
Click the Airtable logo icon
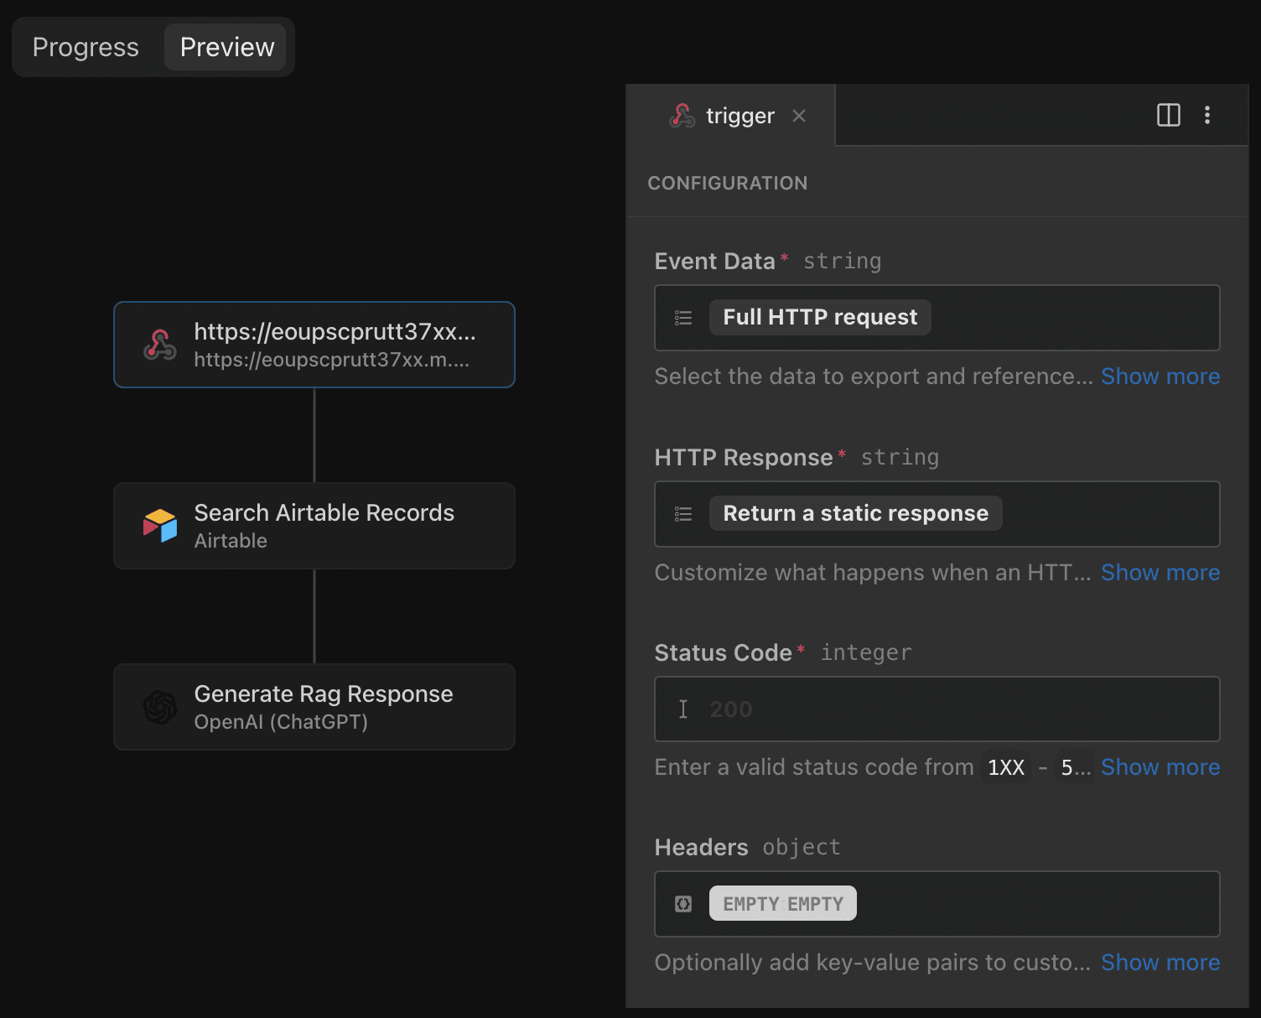click(x=159, y=526)
